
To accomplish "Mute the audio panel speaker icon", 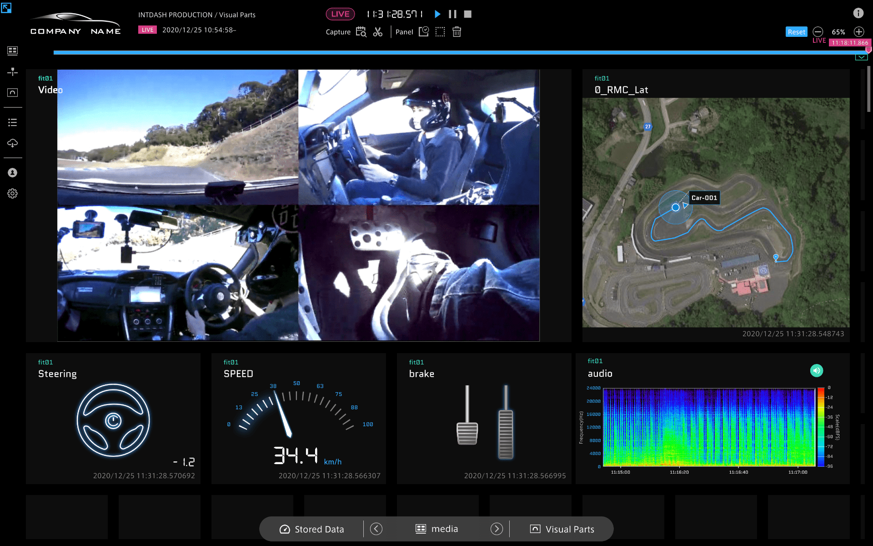I will click(817, 370).
